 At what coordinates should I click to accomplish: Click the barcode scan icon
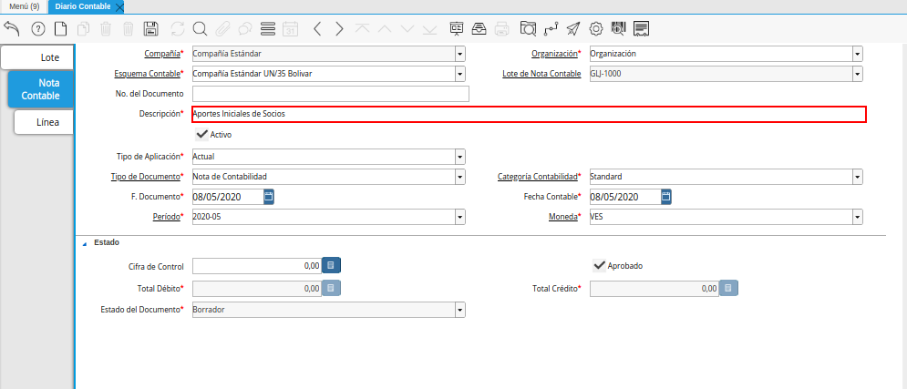coord(618,27)
